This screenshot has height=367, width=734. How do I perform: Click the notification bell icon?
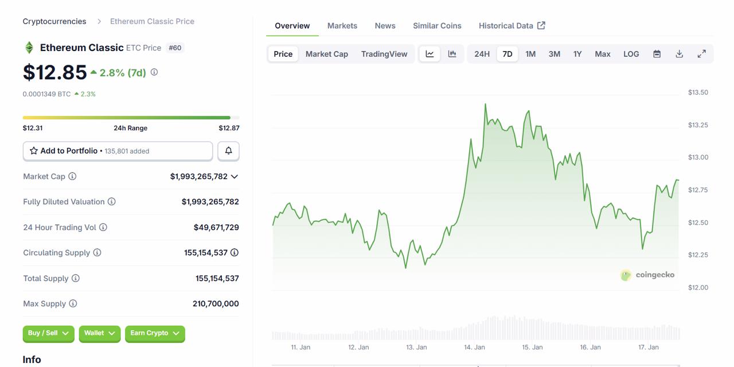(x=228, y=150)
